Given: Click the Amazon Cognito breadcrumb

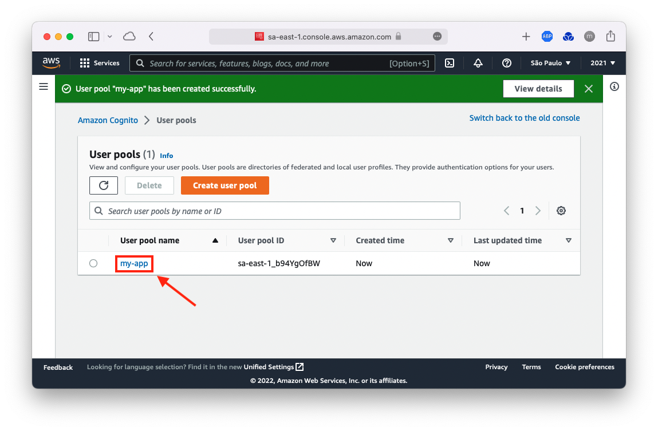Looking at the screenshot, I should point(108,120).
